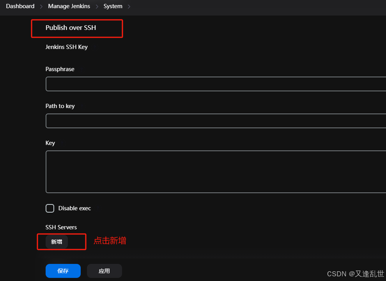The height and width of the screenshot is (281, 386).
Task: Open the Manage Jenkins breadcrumb
Action: 69,6
